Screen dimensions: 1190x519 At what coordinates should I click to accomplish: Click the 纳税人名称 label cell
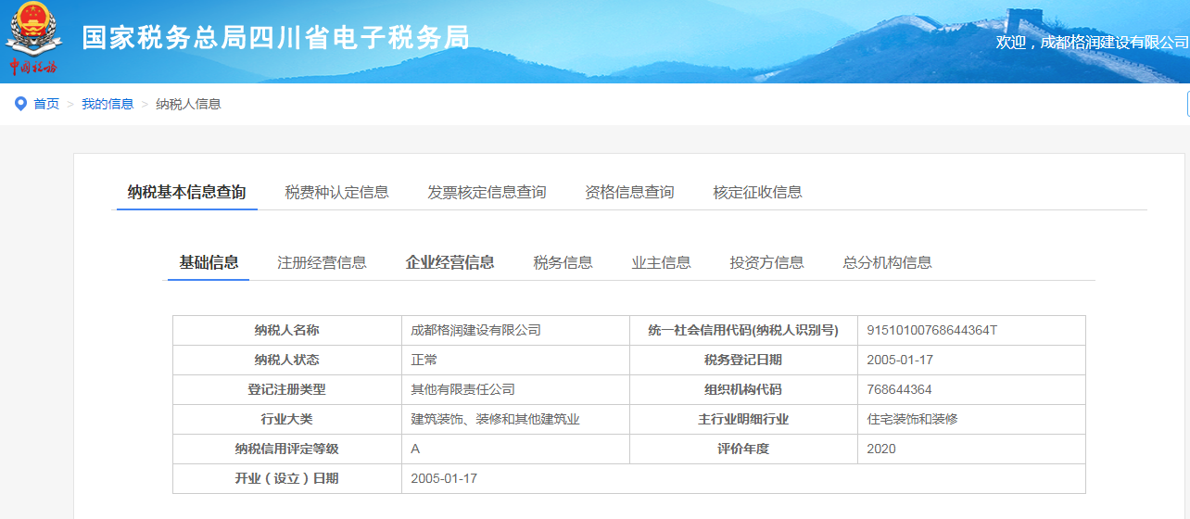[287, 330]
